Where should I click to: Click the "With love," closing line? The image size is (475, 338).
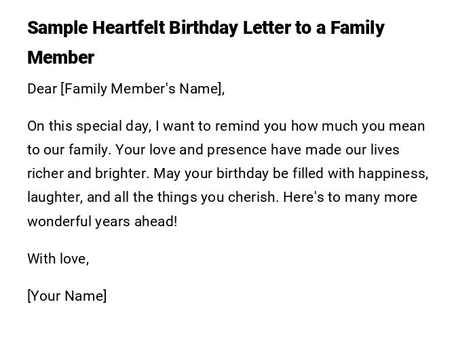click(x=58, y=258)
